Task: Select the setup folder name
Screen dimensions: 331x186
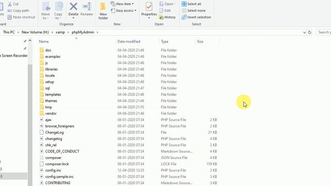Action: pos(50,82)
